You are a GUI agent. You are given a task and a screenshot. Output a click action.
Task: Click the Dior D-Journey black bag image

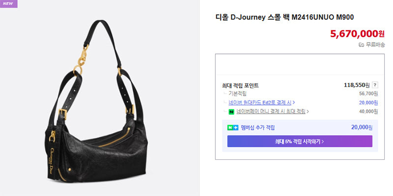coord(96,101)
